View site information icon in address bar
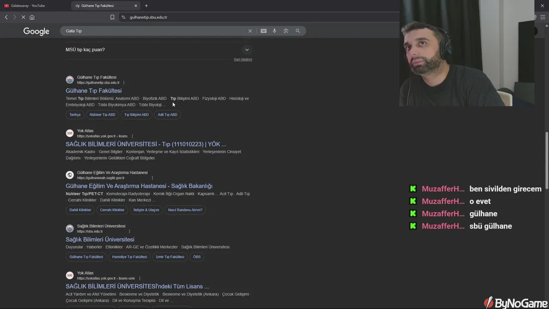The image size is (549, 309). (124, 17)
